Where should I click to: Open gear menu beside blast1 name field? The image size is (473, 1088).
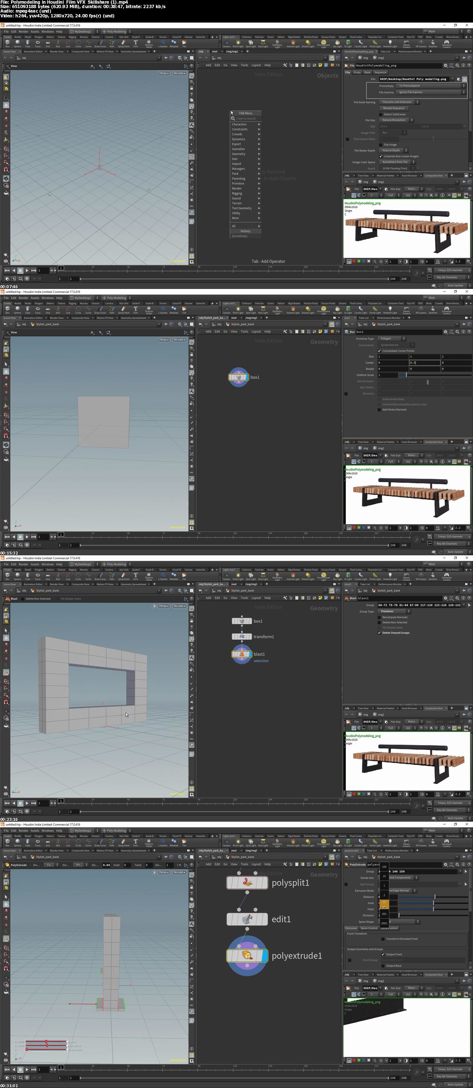click(446, 598)
